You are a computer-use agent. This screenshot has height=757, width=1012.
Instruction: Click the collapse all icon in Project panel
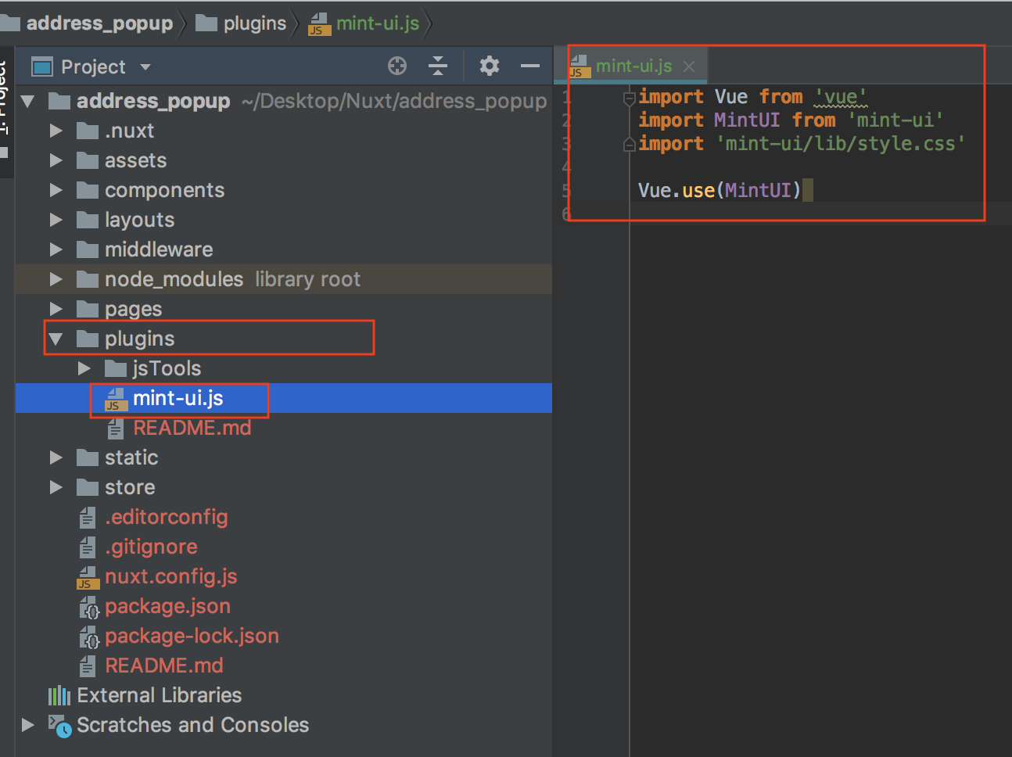click(438, 66)
